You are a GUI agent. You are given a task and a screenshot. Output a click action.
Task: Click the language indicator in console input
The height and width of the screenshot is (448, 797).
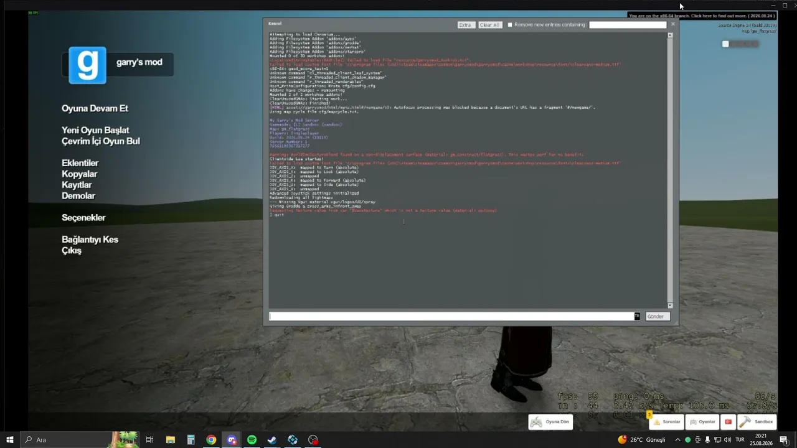[637, 316]
